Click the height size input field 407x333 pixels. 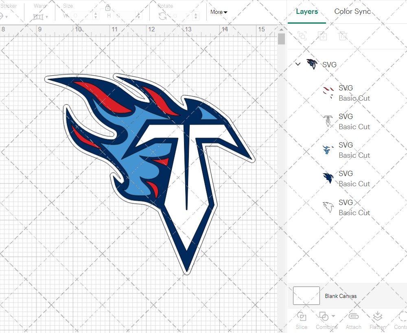[x=125, y=16]
